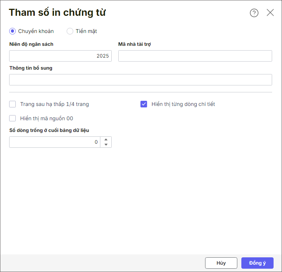Enable Trang sau hạ thấp 1/4 trang checkbox
The image size is (282, 272).
coord(13,104)
